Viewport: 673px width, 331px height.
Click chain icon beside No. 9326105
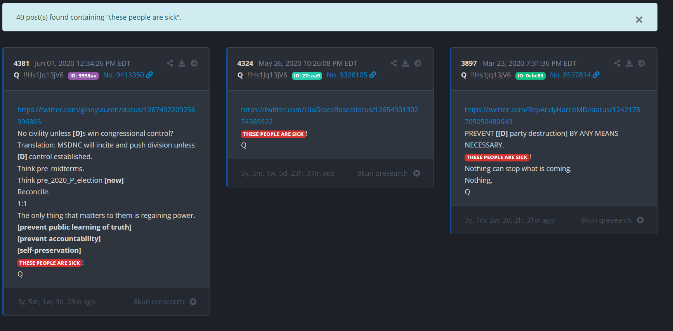coord(373,75)
